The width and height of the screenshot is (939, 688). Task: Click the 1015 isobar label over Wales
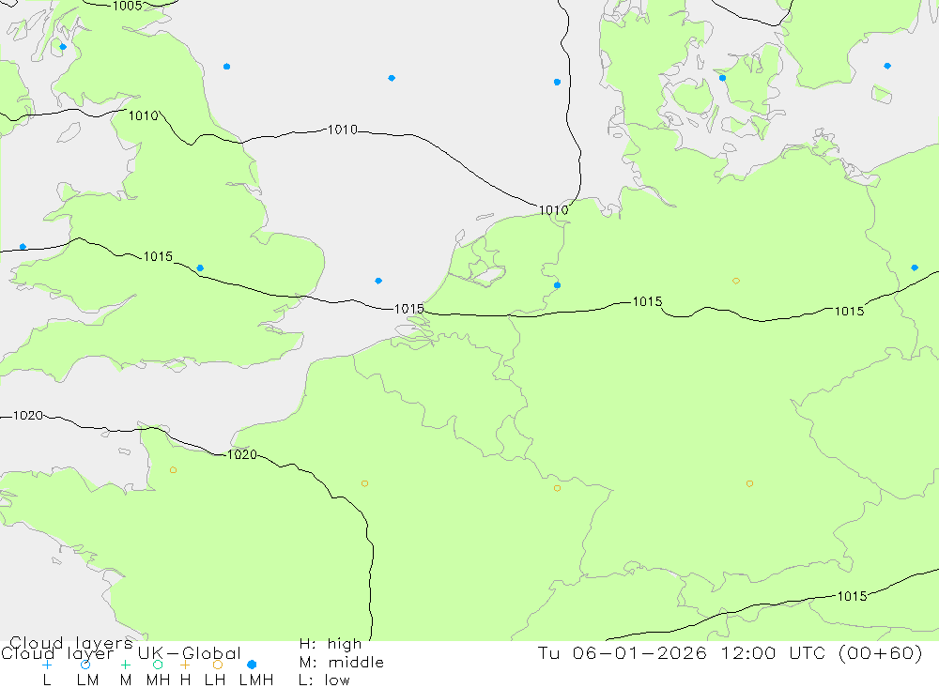(x=158, y=256)
